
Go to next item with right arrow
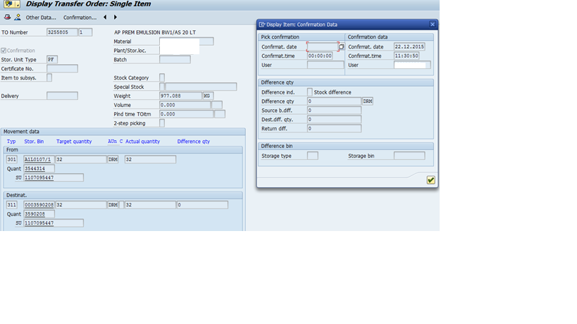pos(116,17)
